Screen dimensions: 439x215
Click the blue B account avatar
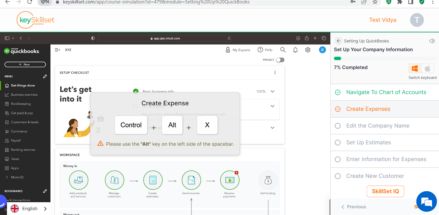322,50
